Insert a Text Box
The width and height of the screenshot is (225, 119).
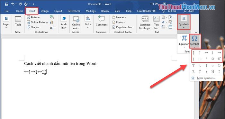[x=156, y=23]
